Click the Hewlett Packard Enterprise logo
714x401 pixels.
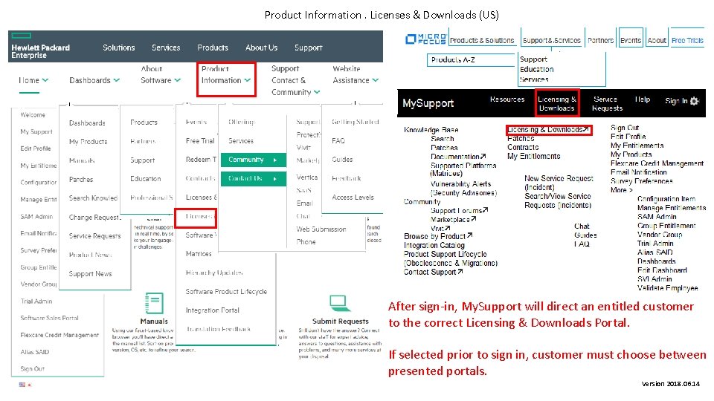40,46
